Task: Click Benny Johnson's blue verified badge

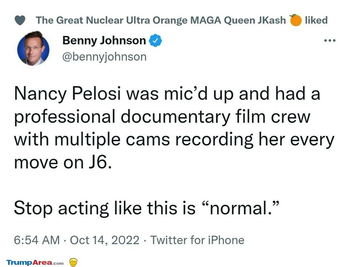Action: click(155, 41)
